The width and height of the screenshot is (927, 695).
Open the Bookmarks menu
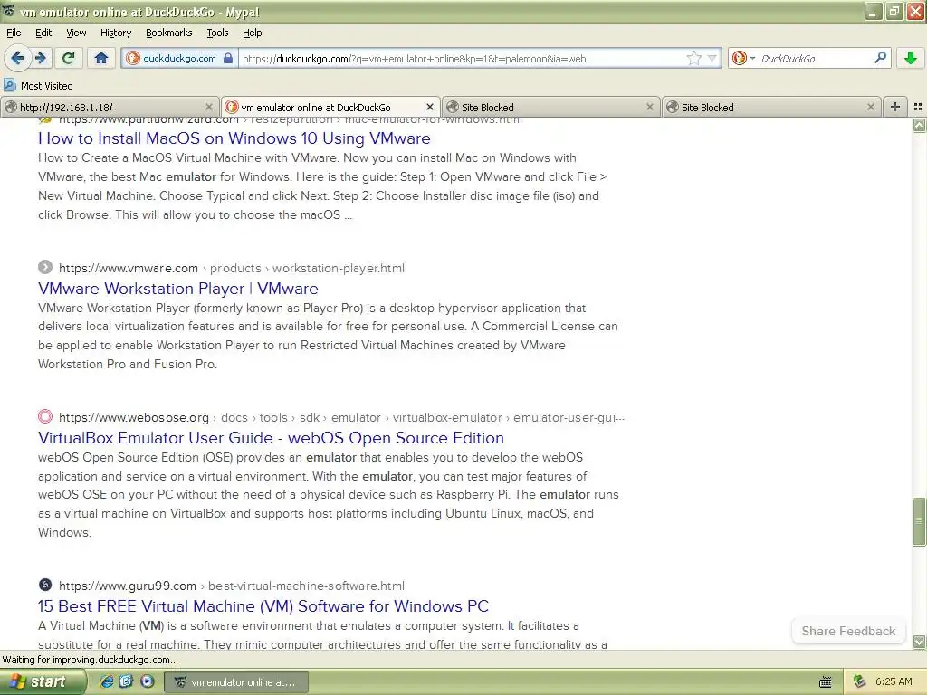168,33
